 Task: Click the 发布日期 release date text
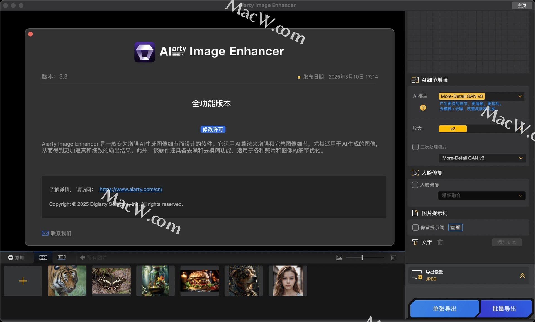coord(341,77)
